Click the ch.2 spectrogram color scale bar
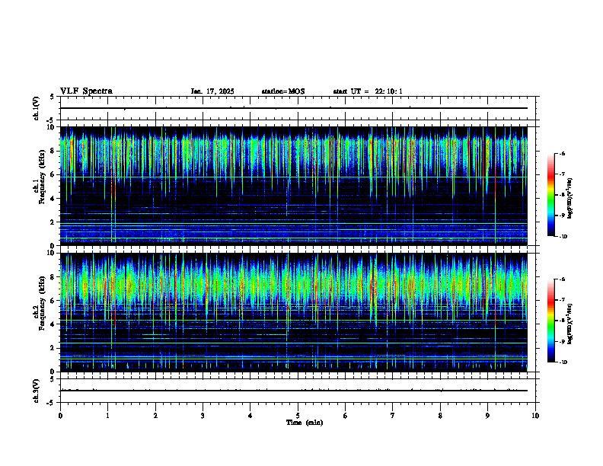The height and width of the screenshot is (466, 603). pyautogui.click(x=551, y=321)
